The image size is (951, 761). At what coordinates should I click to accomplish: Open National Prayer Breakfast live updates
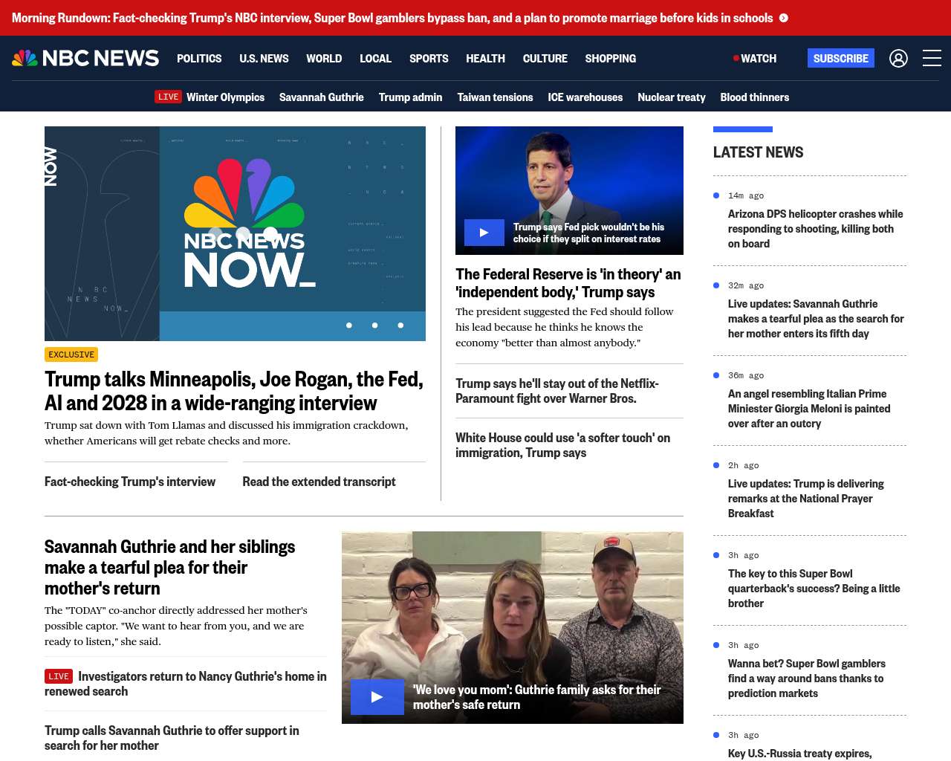click(x=806, y=499)
